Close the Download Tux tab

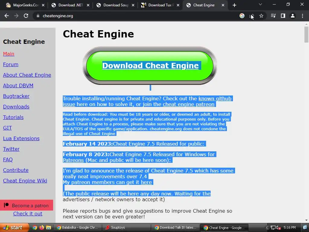click(178, 5)
